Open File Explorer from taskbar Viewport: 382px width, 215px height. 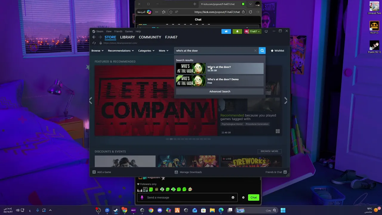point(212,210)
